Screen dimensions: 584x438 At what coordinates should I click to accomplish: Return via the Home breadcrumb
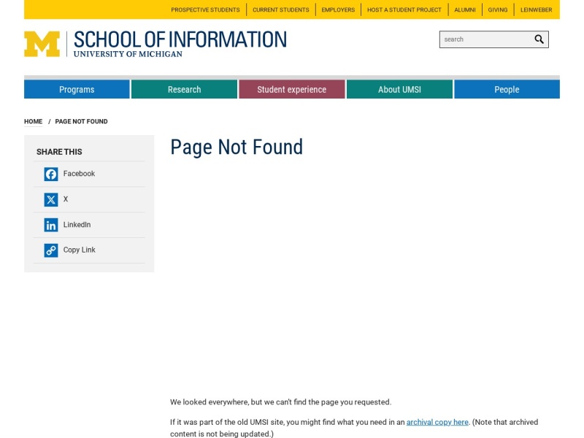33,121
